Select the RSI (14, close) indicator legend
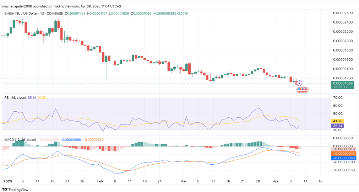The image size is (359, 192). 15,97
